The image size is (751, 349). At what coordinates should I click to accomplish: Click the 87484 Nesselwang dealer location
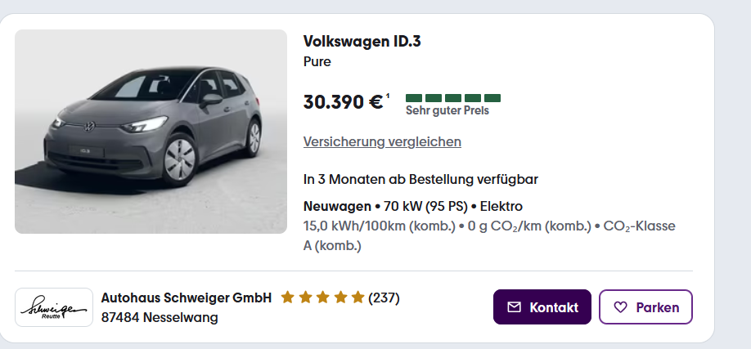click(x=160, y=317)
